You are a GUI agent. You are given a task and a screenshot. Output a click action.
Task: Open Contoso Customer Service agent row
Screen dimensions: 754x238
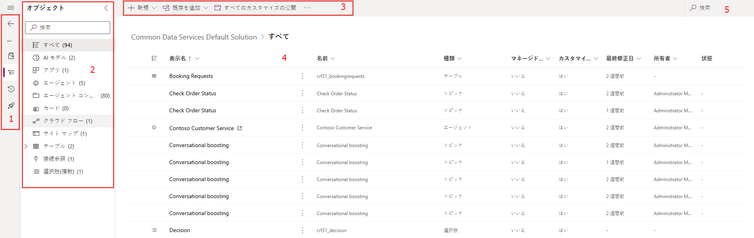click(201, 128)
